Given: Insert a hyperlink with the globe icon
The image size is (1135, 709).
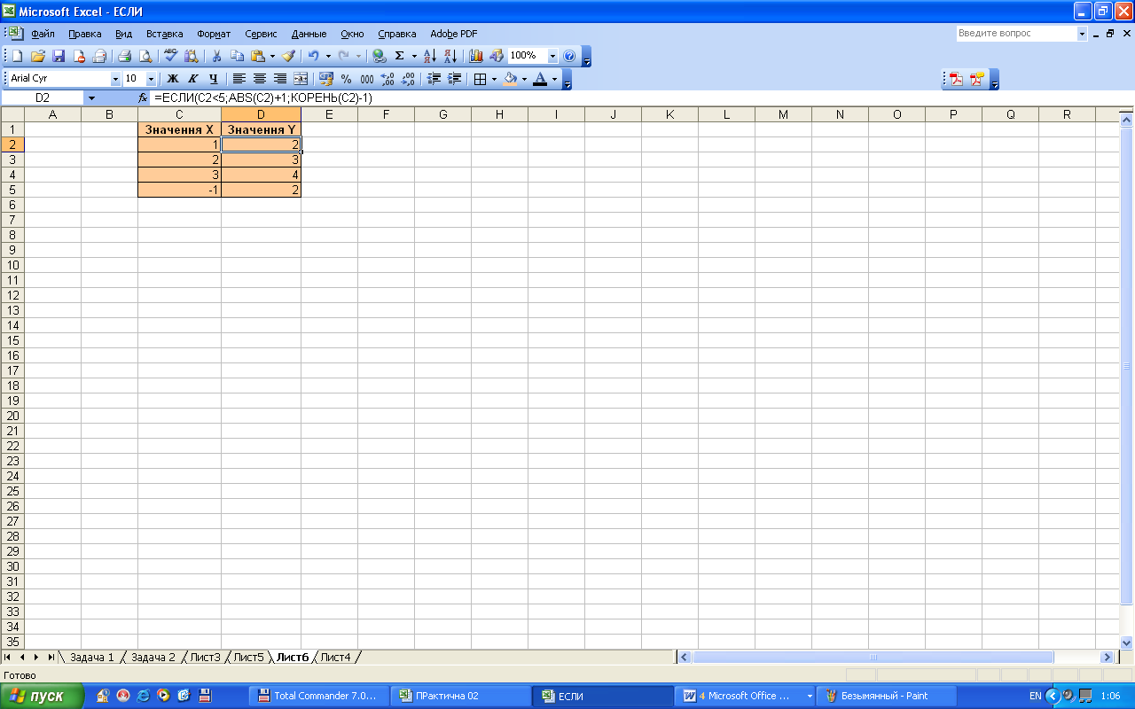Looking at the screenshot, I should [x=380, y=56].
